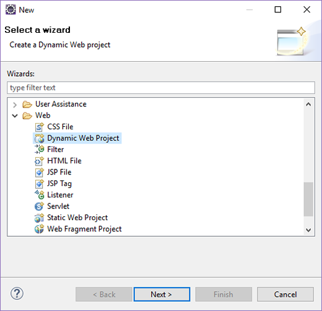322x311 pixels.
Task: Select the JSP Tag icon
Action: coord(39,184)
